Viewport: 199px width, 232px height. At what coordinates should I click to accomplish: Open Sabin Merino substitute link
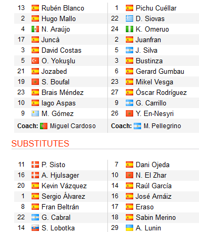click(156, 217)
